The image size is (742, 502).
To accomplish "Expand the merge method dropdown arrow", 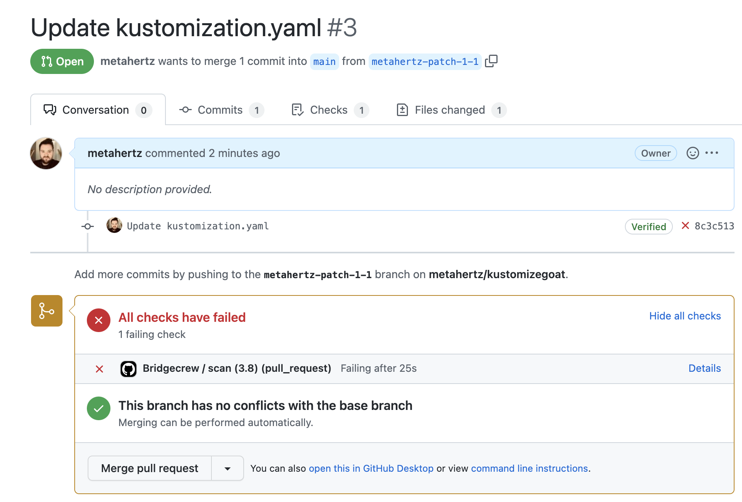I will click(228, 468).
